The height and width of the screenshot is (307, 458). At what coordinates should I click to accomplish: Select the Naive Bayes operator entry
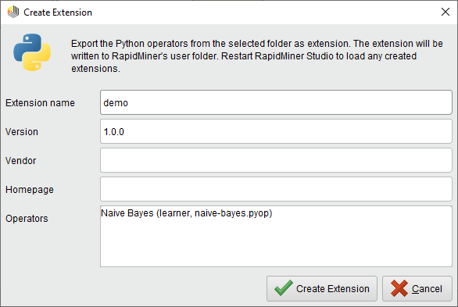(186, 213)
